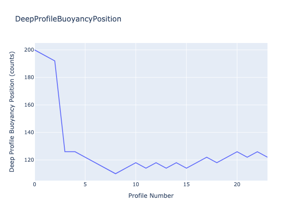Click the Deep Profile Buoyancy Position y-axis label

12,112
